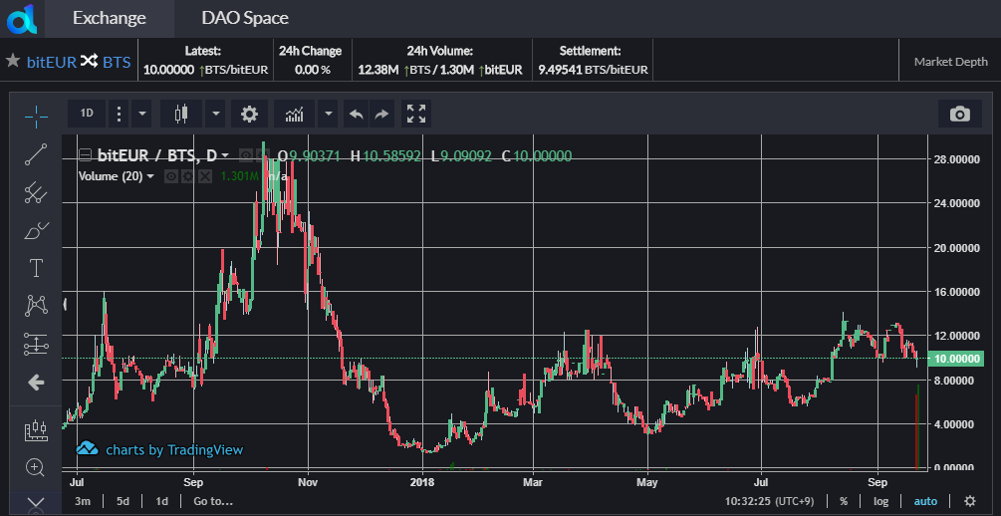
Task: Open the Exchange tab
Action: [x=109, y=18]
